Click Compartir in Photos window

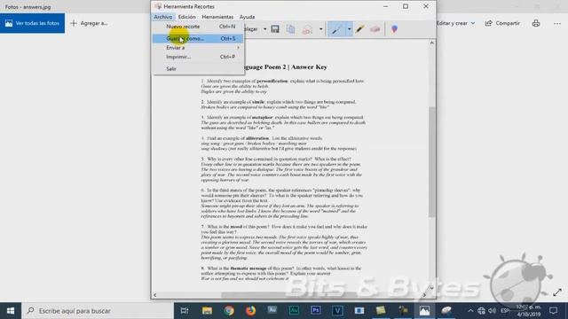point(502,23)
